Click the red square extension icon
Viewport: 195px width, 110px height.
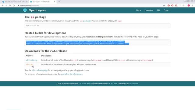(176, 5)
